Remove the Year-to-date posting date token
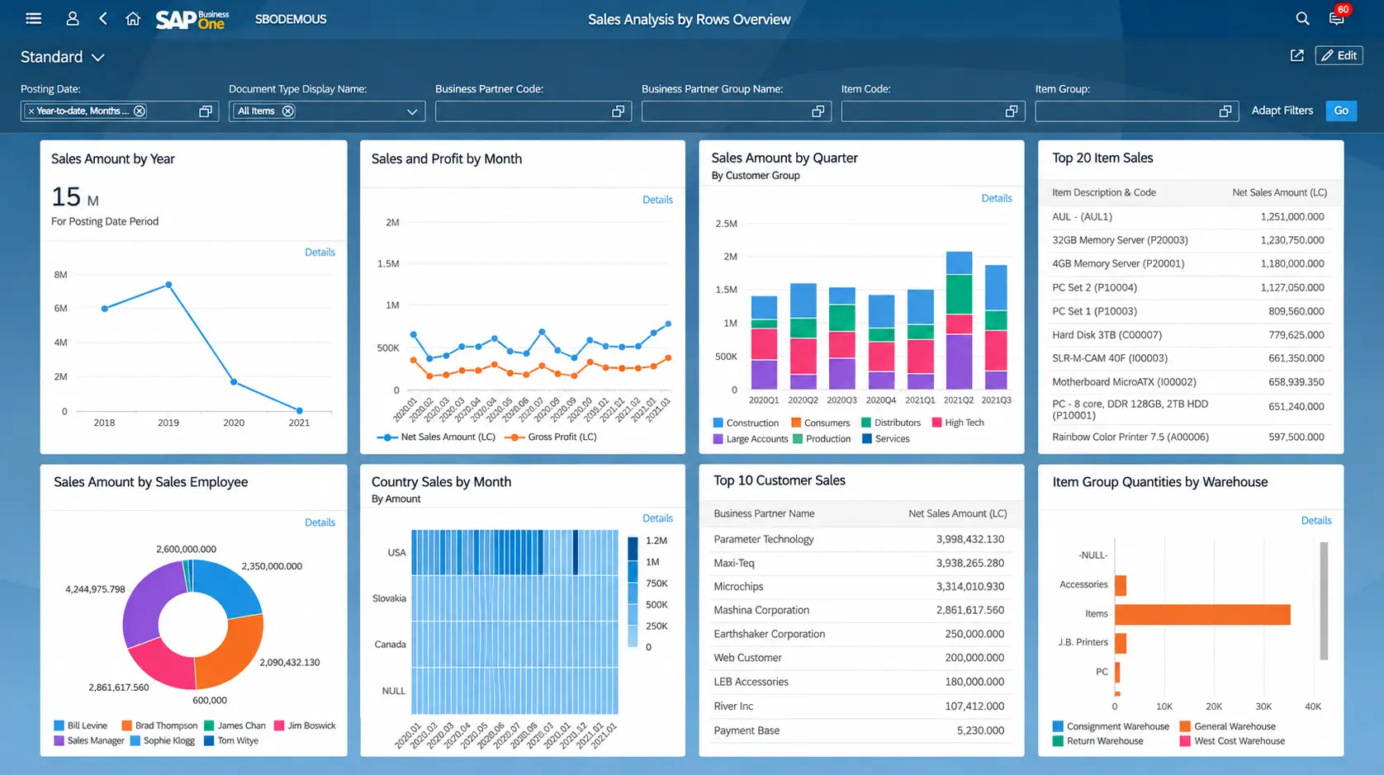This screenshot has width=1384, height=775. (140, 111)
